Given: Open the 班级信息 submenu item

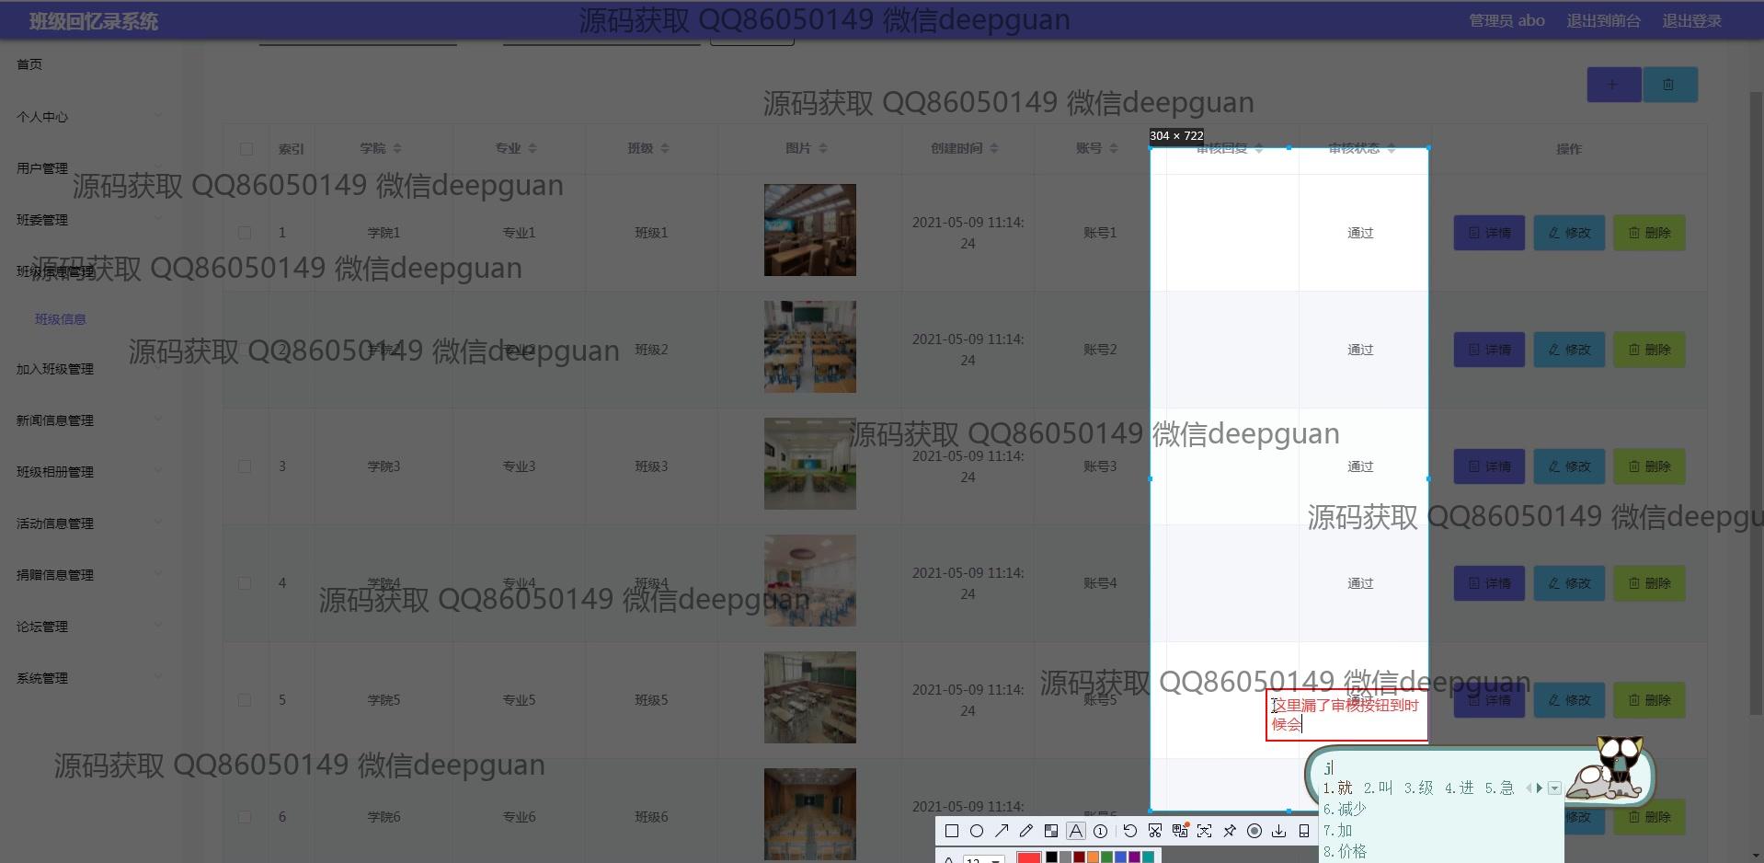Looking at the screenshot, I should pos(61,319).
